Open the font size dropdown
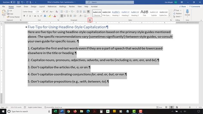203x114 pixels. point(42,12)
